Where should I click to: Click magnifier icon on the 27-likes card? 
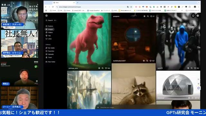(x=148, y=16)
